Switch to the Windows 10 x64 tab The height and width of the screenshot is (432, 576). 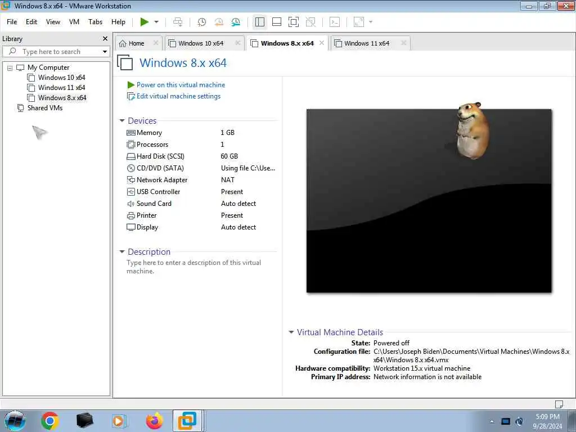(201, 43)
